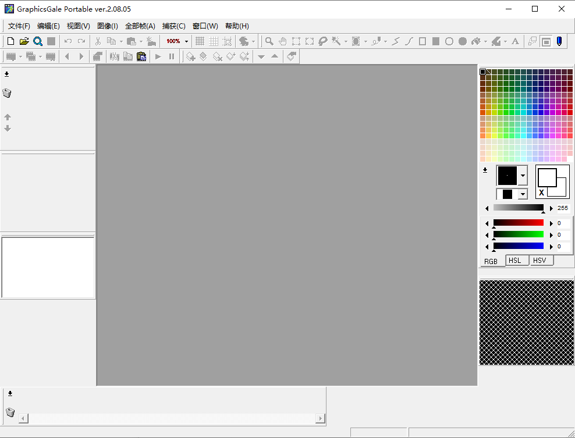The image size is (575, 438).
Task: Click the red channel slider bar
Action: 518,223
